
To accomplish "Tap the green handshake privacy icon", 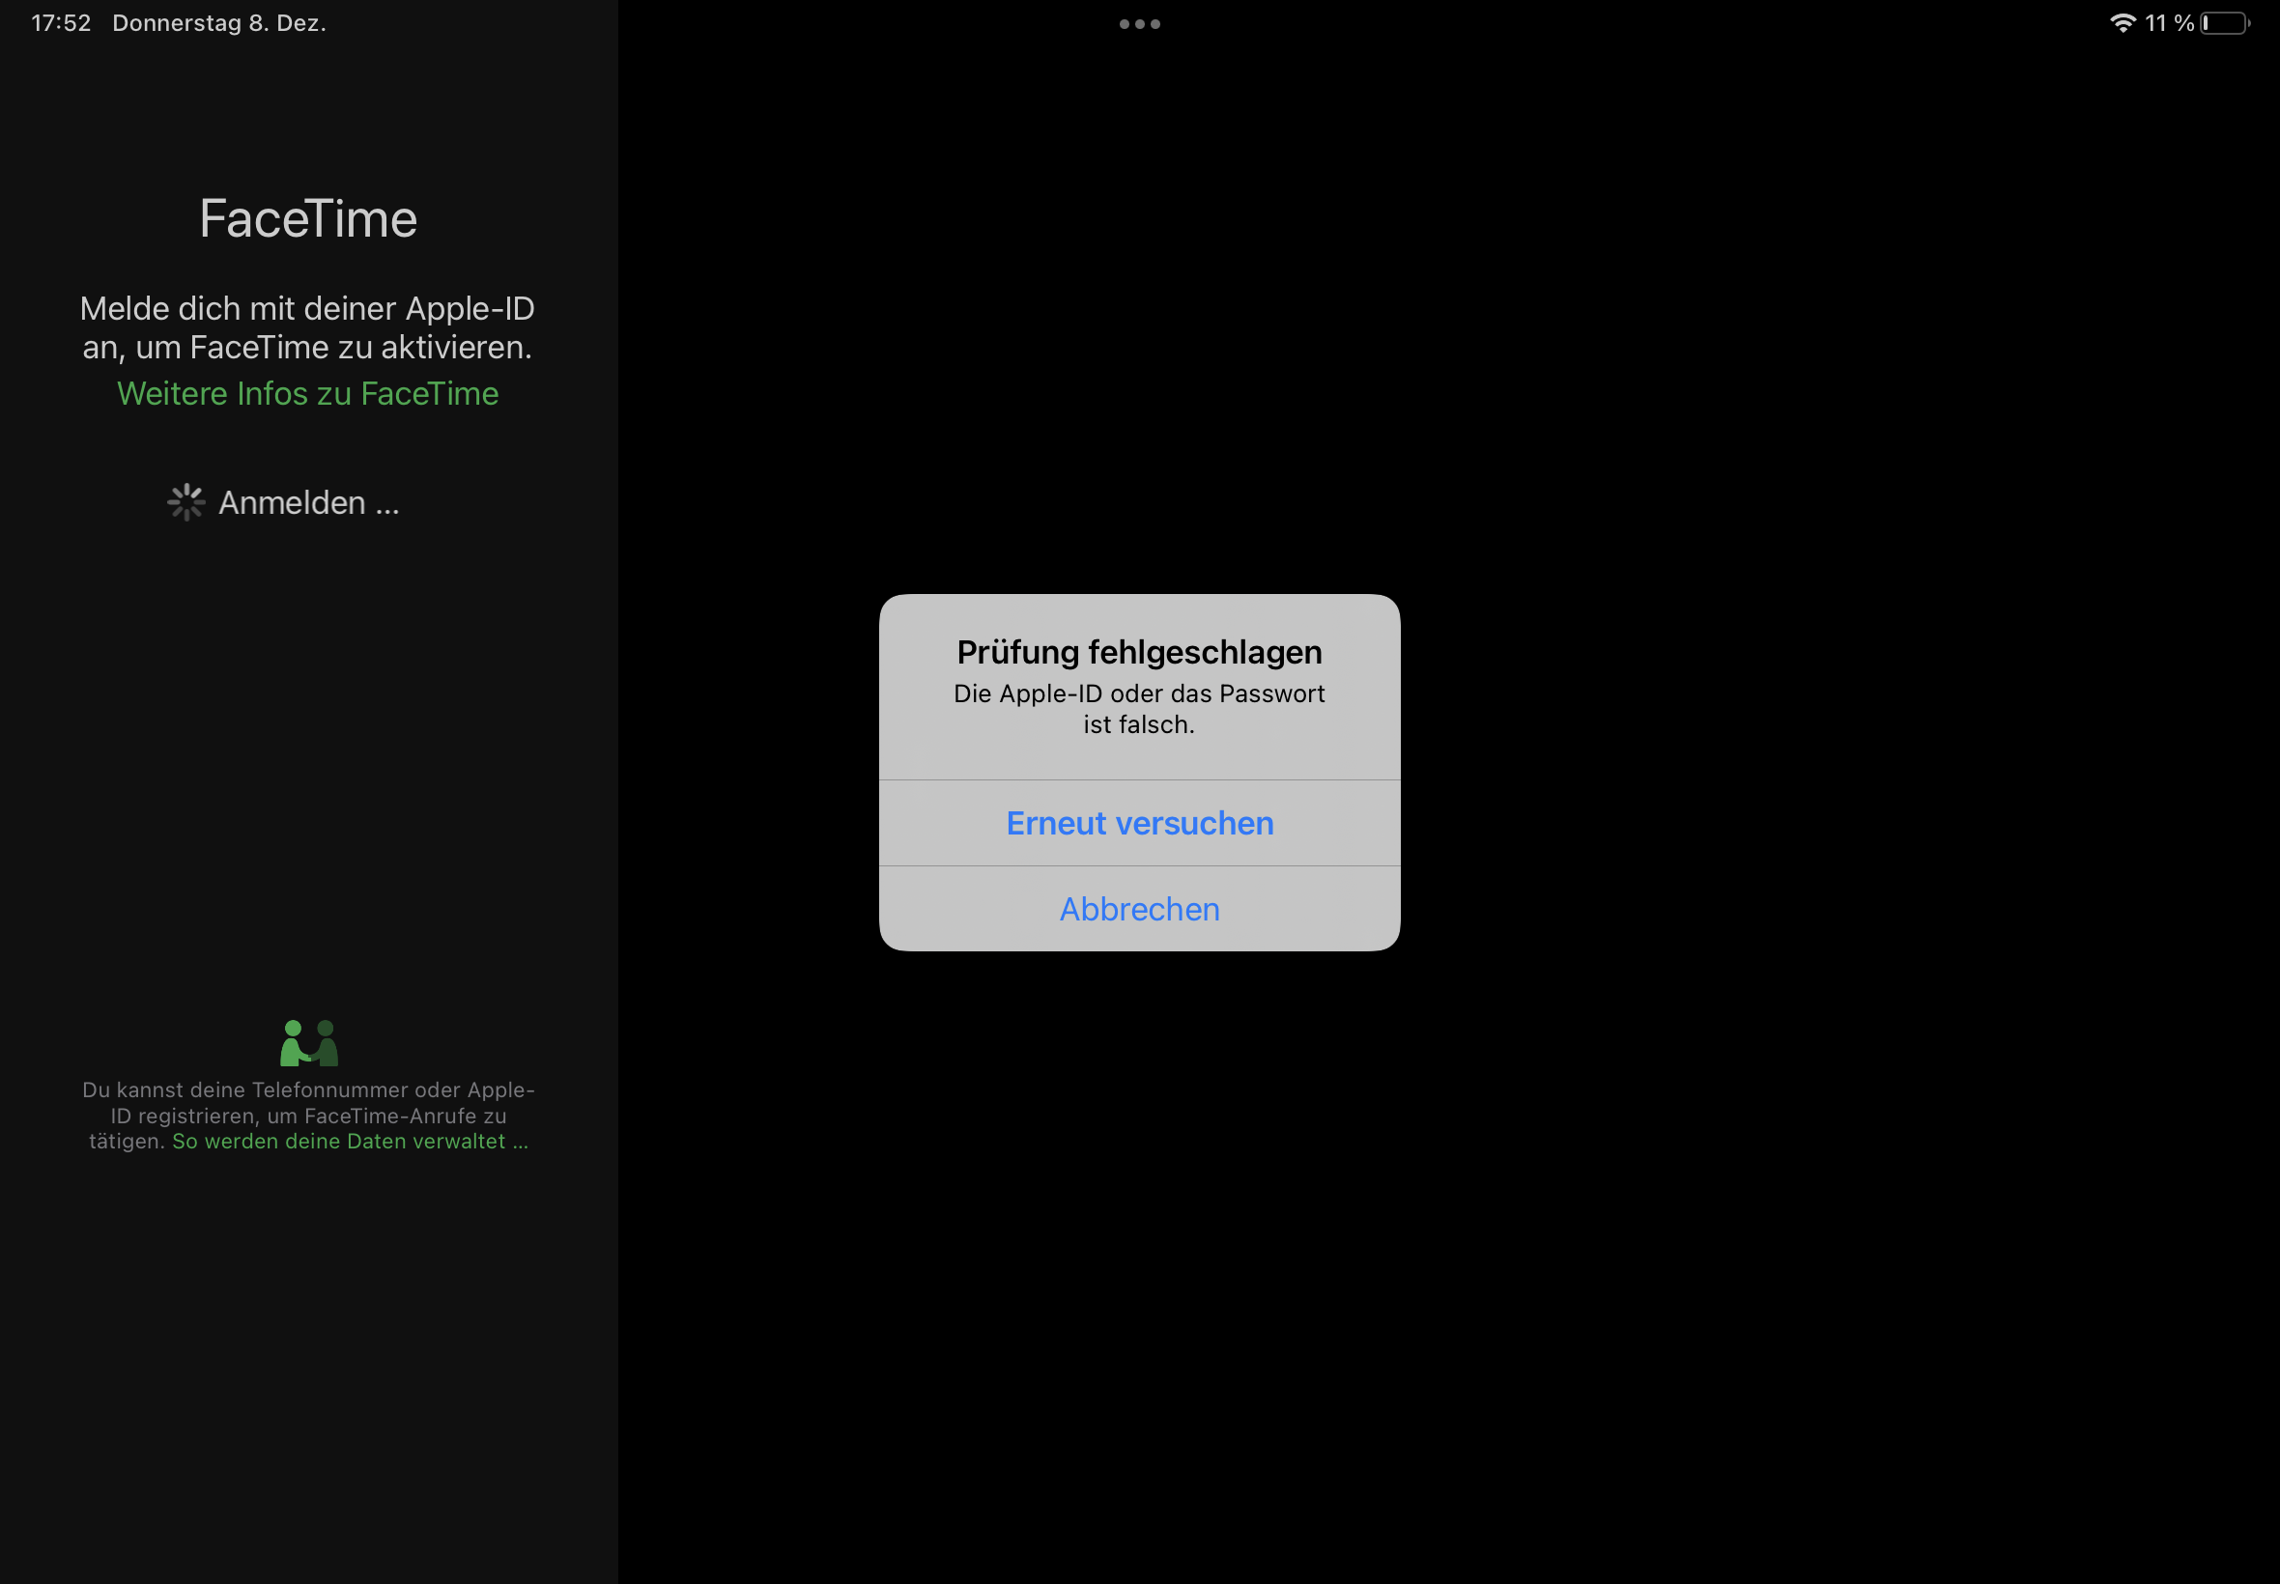I will click(x=309, y=1042).
